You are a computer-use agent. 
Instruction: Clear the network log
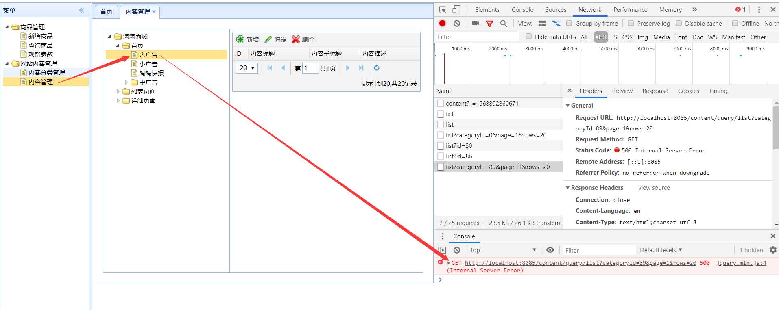pyautogui.click(x=457, y=23)
